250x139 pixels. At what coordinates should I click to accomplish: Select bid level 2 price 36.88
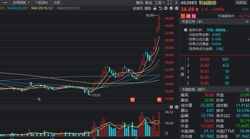[x=204, y=65]
